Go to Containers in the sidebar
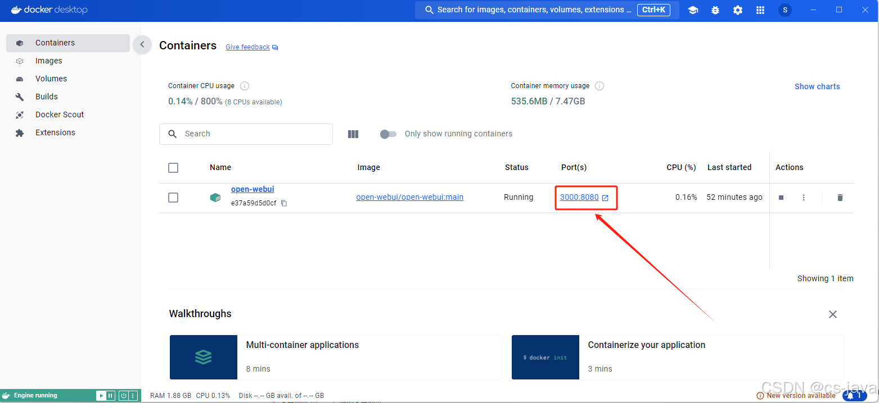The height and width of the screenshot is (403, 879). click(68, 43)
